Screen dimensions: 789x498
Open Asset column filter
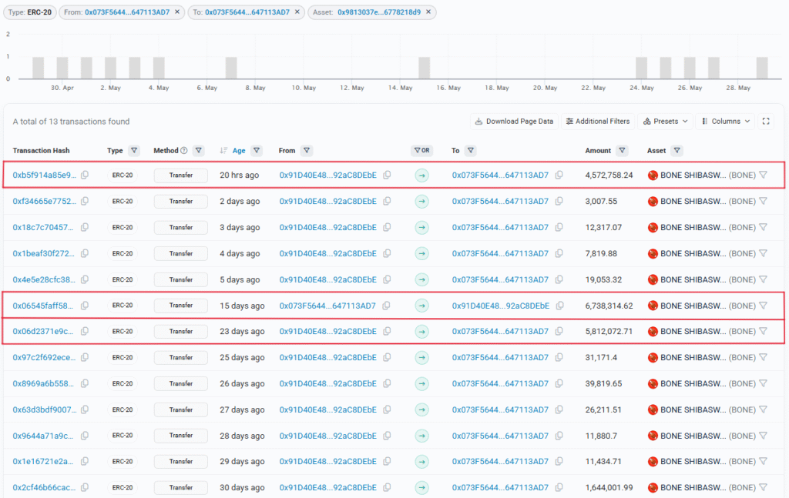(677, 150)
